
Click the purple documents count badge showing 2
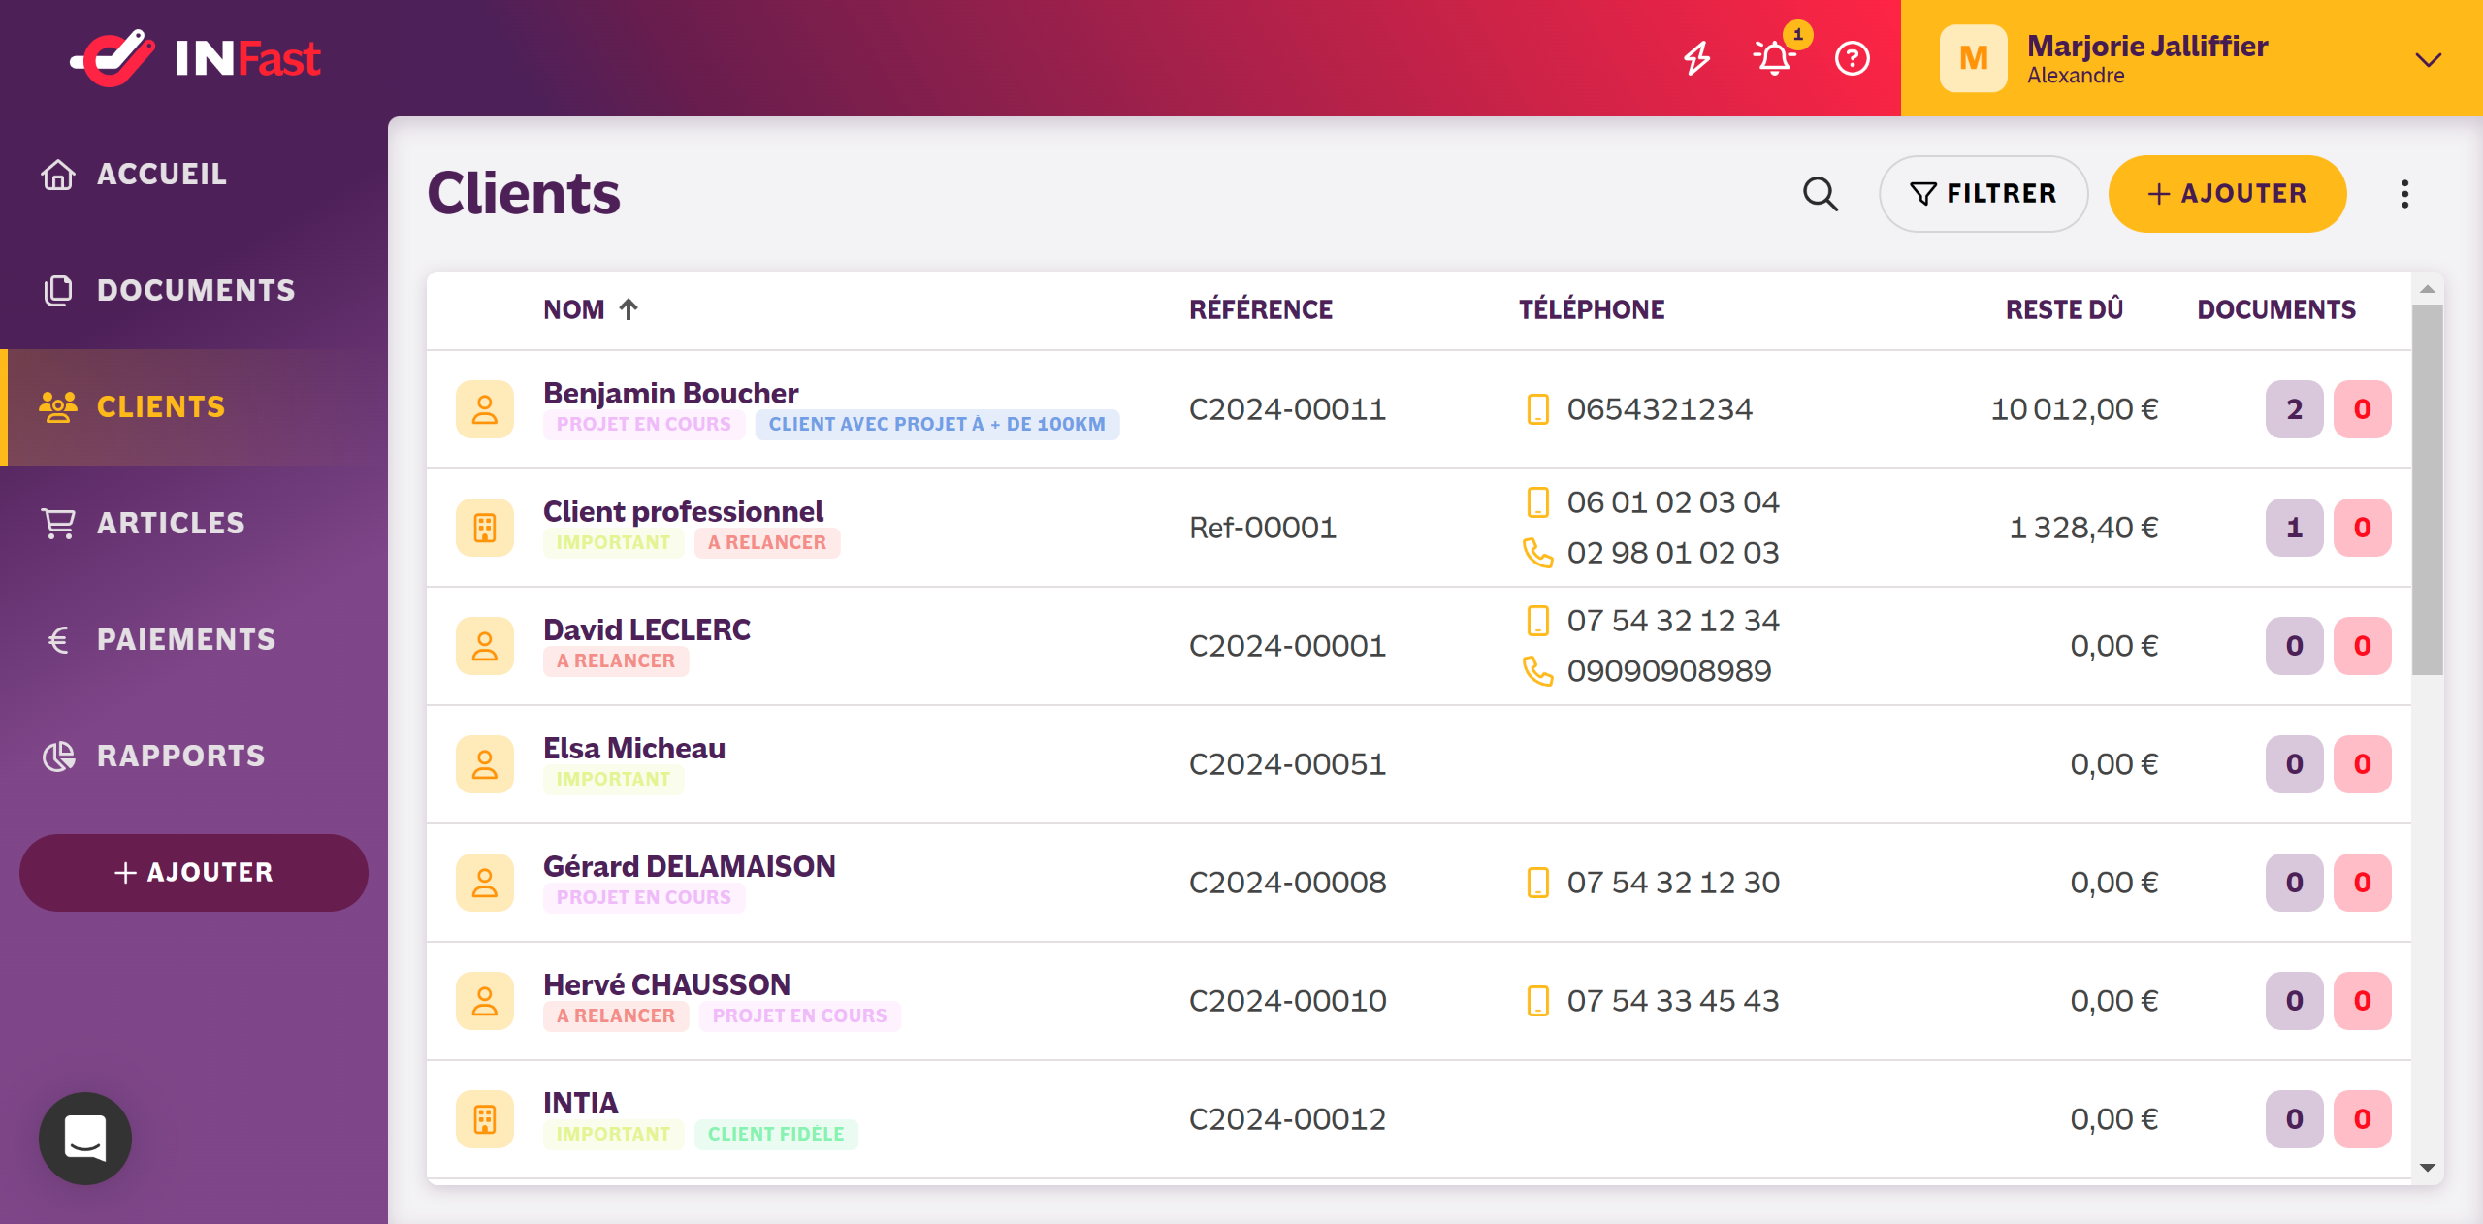pos(2294,409)
